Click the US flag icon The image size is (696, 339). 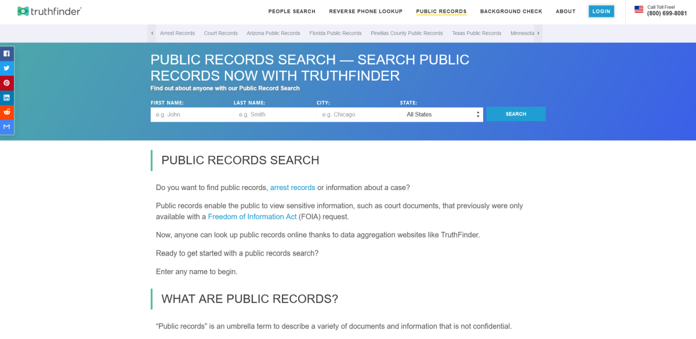[639, 9]
